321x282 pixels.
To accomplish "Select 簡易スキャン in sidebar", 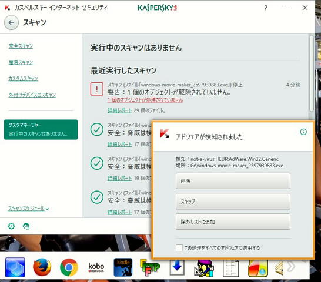I will pos(21,62).
